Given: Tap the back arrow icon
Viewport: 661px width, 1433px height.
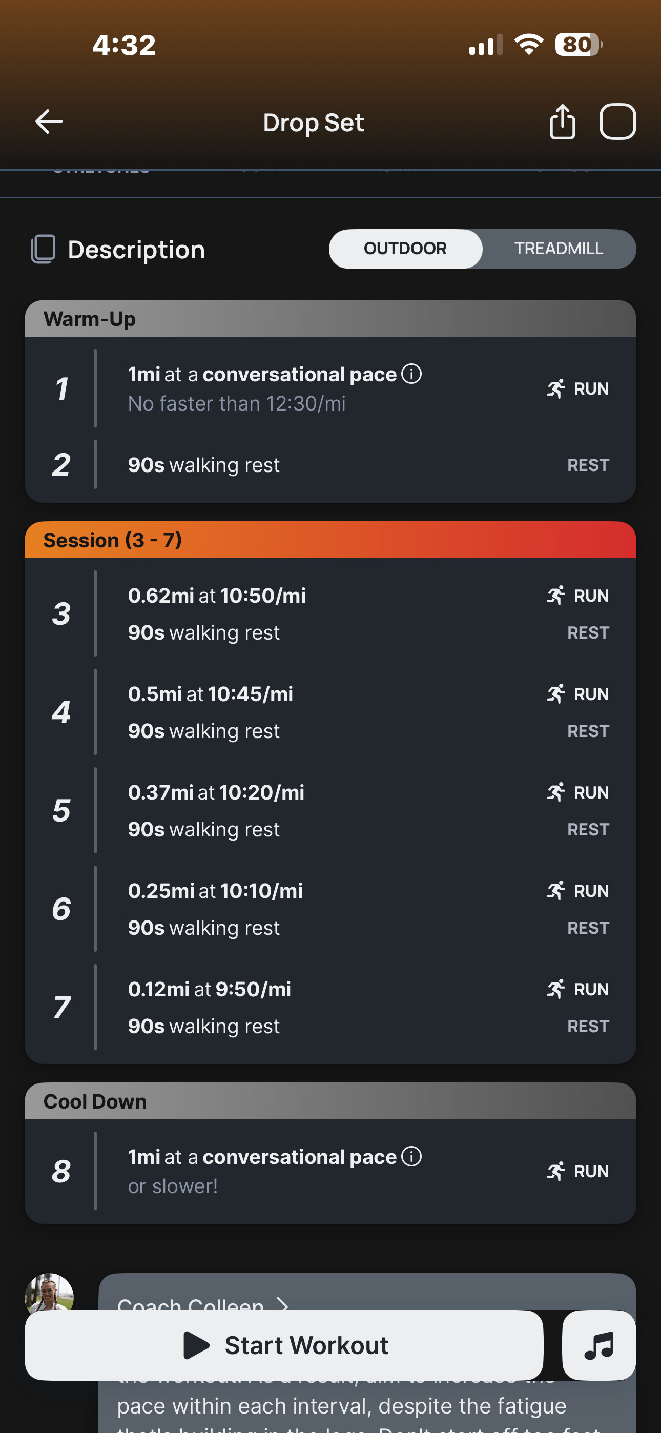Looking at the screenshot, I should click(x=49, y=122).
